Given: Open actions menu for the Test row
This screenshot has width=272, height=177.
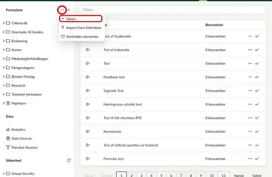Looking at the screenshot, I should [x=250, y=63].
